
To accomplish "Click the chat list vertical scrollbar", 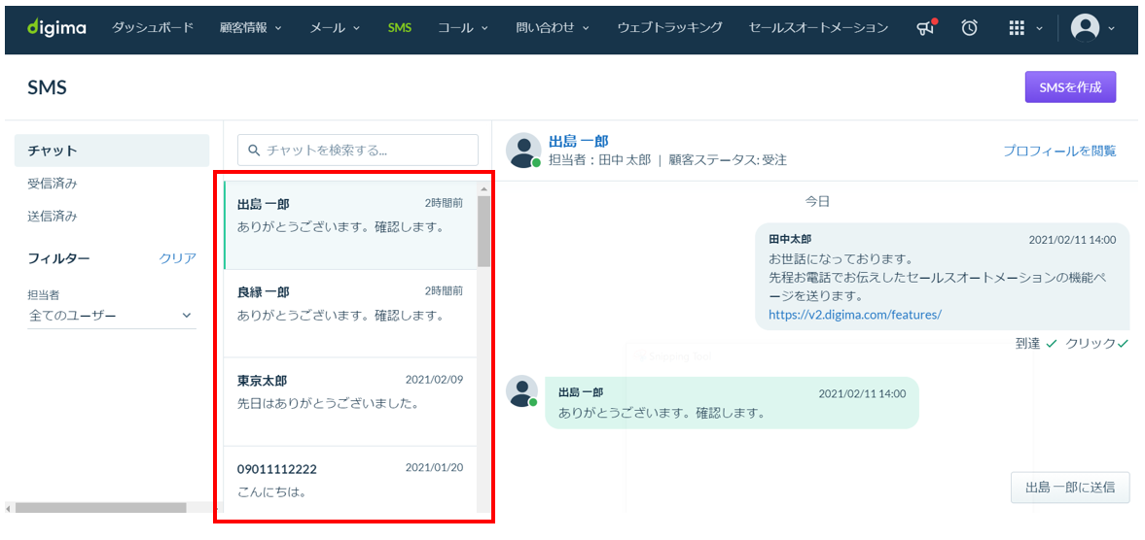I will tap(483, 347).
